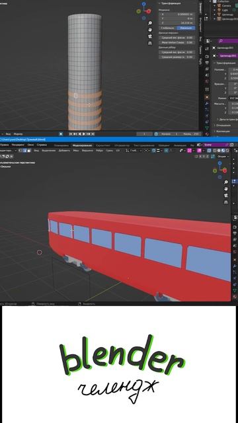Toggle camera view icon in the upper viewport
The width and height of the screenshot is (238, 423).
point(150,36)
